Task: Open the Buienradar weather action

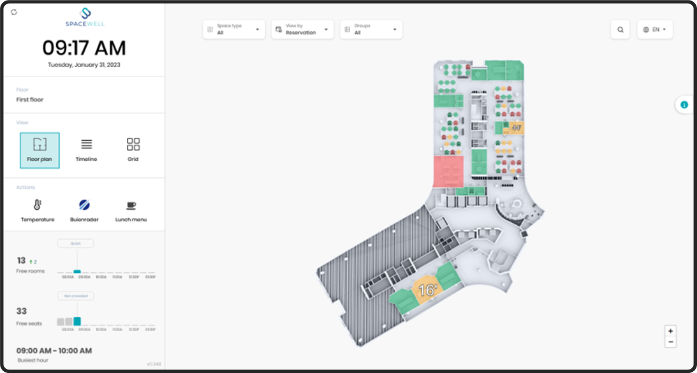Action: point(85,211)
